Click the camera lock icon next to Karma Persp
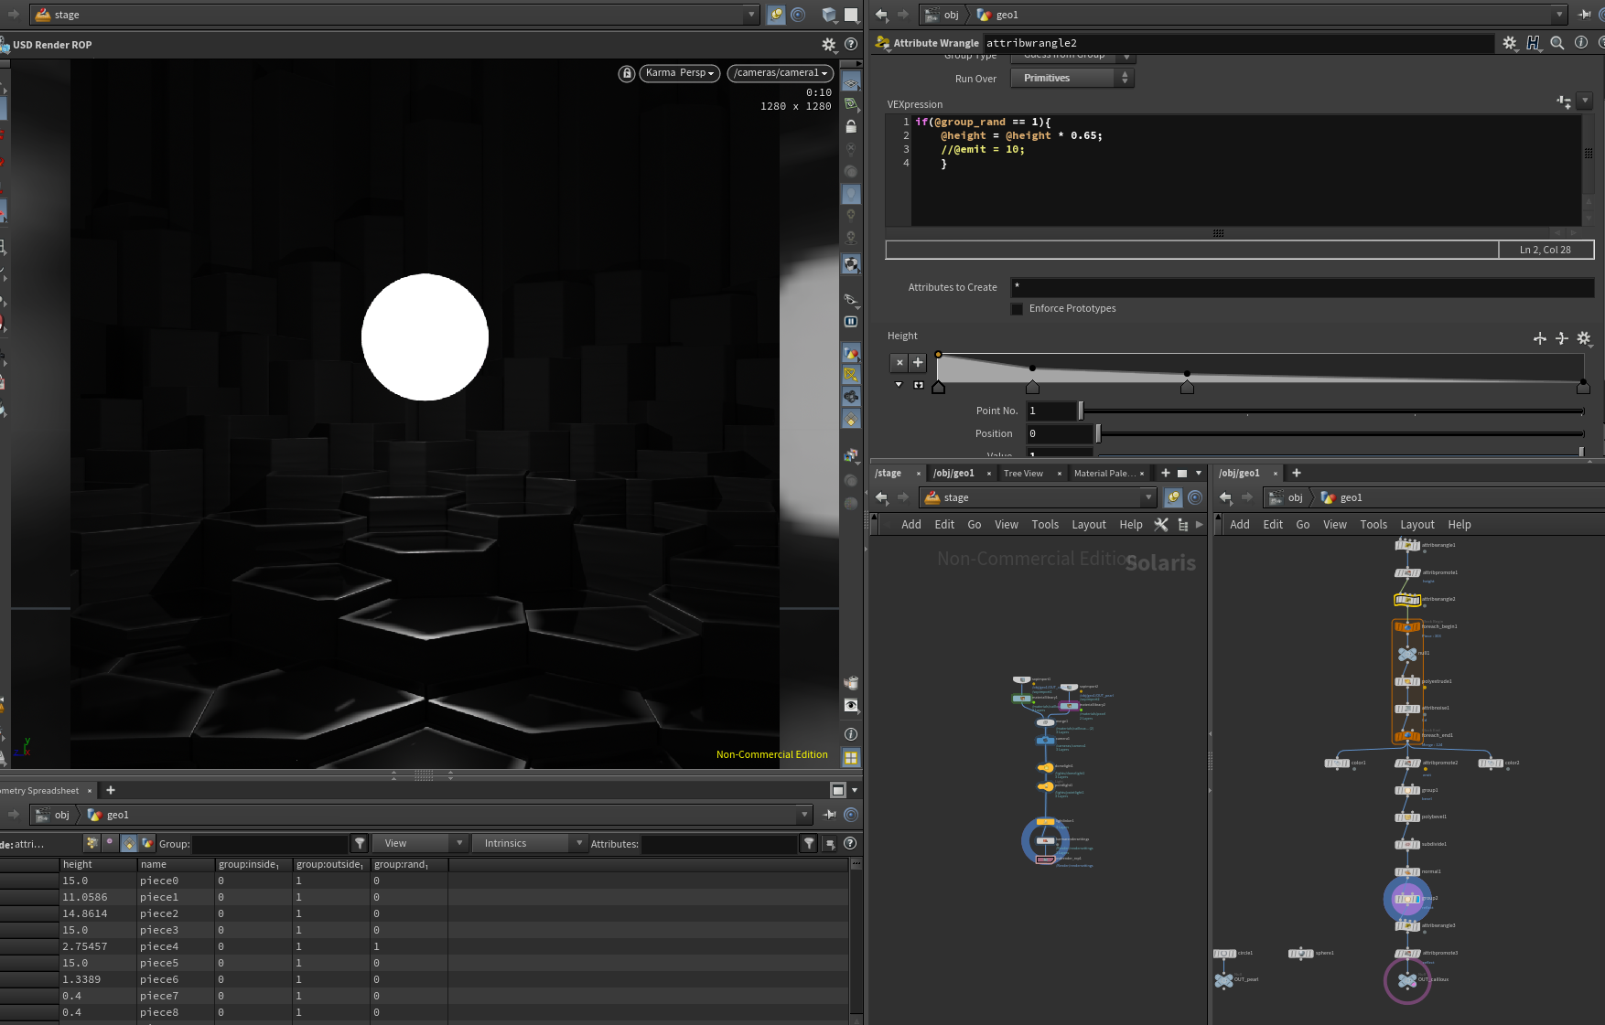 (627, 73)
